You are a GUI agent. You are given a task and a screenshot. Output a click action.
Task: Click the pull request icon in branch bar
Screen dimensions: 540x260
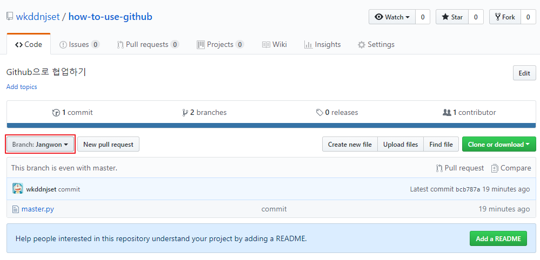pos(439,168)
